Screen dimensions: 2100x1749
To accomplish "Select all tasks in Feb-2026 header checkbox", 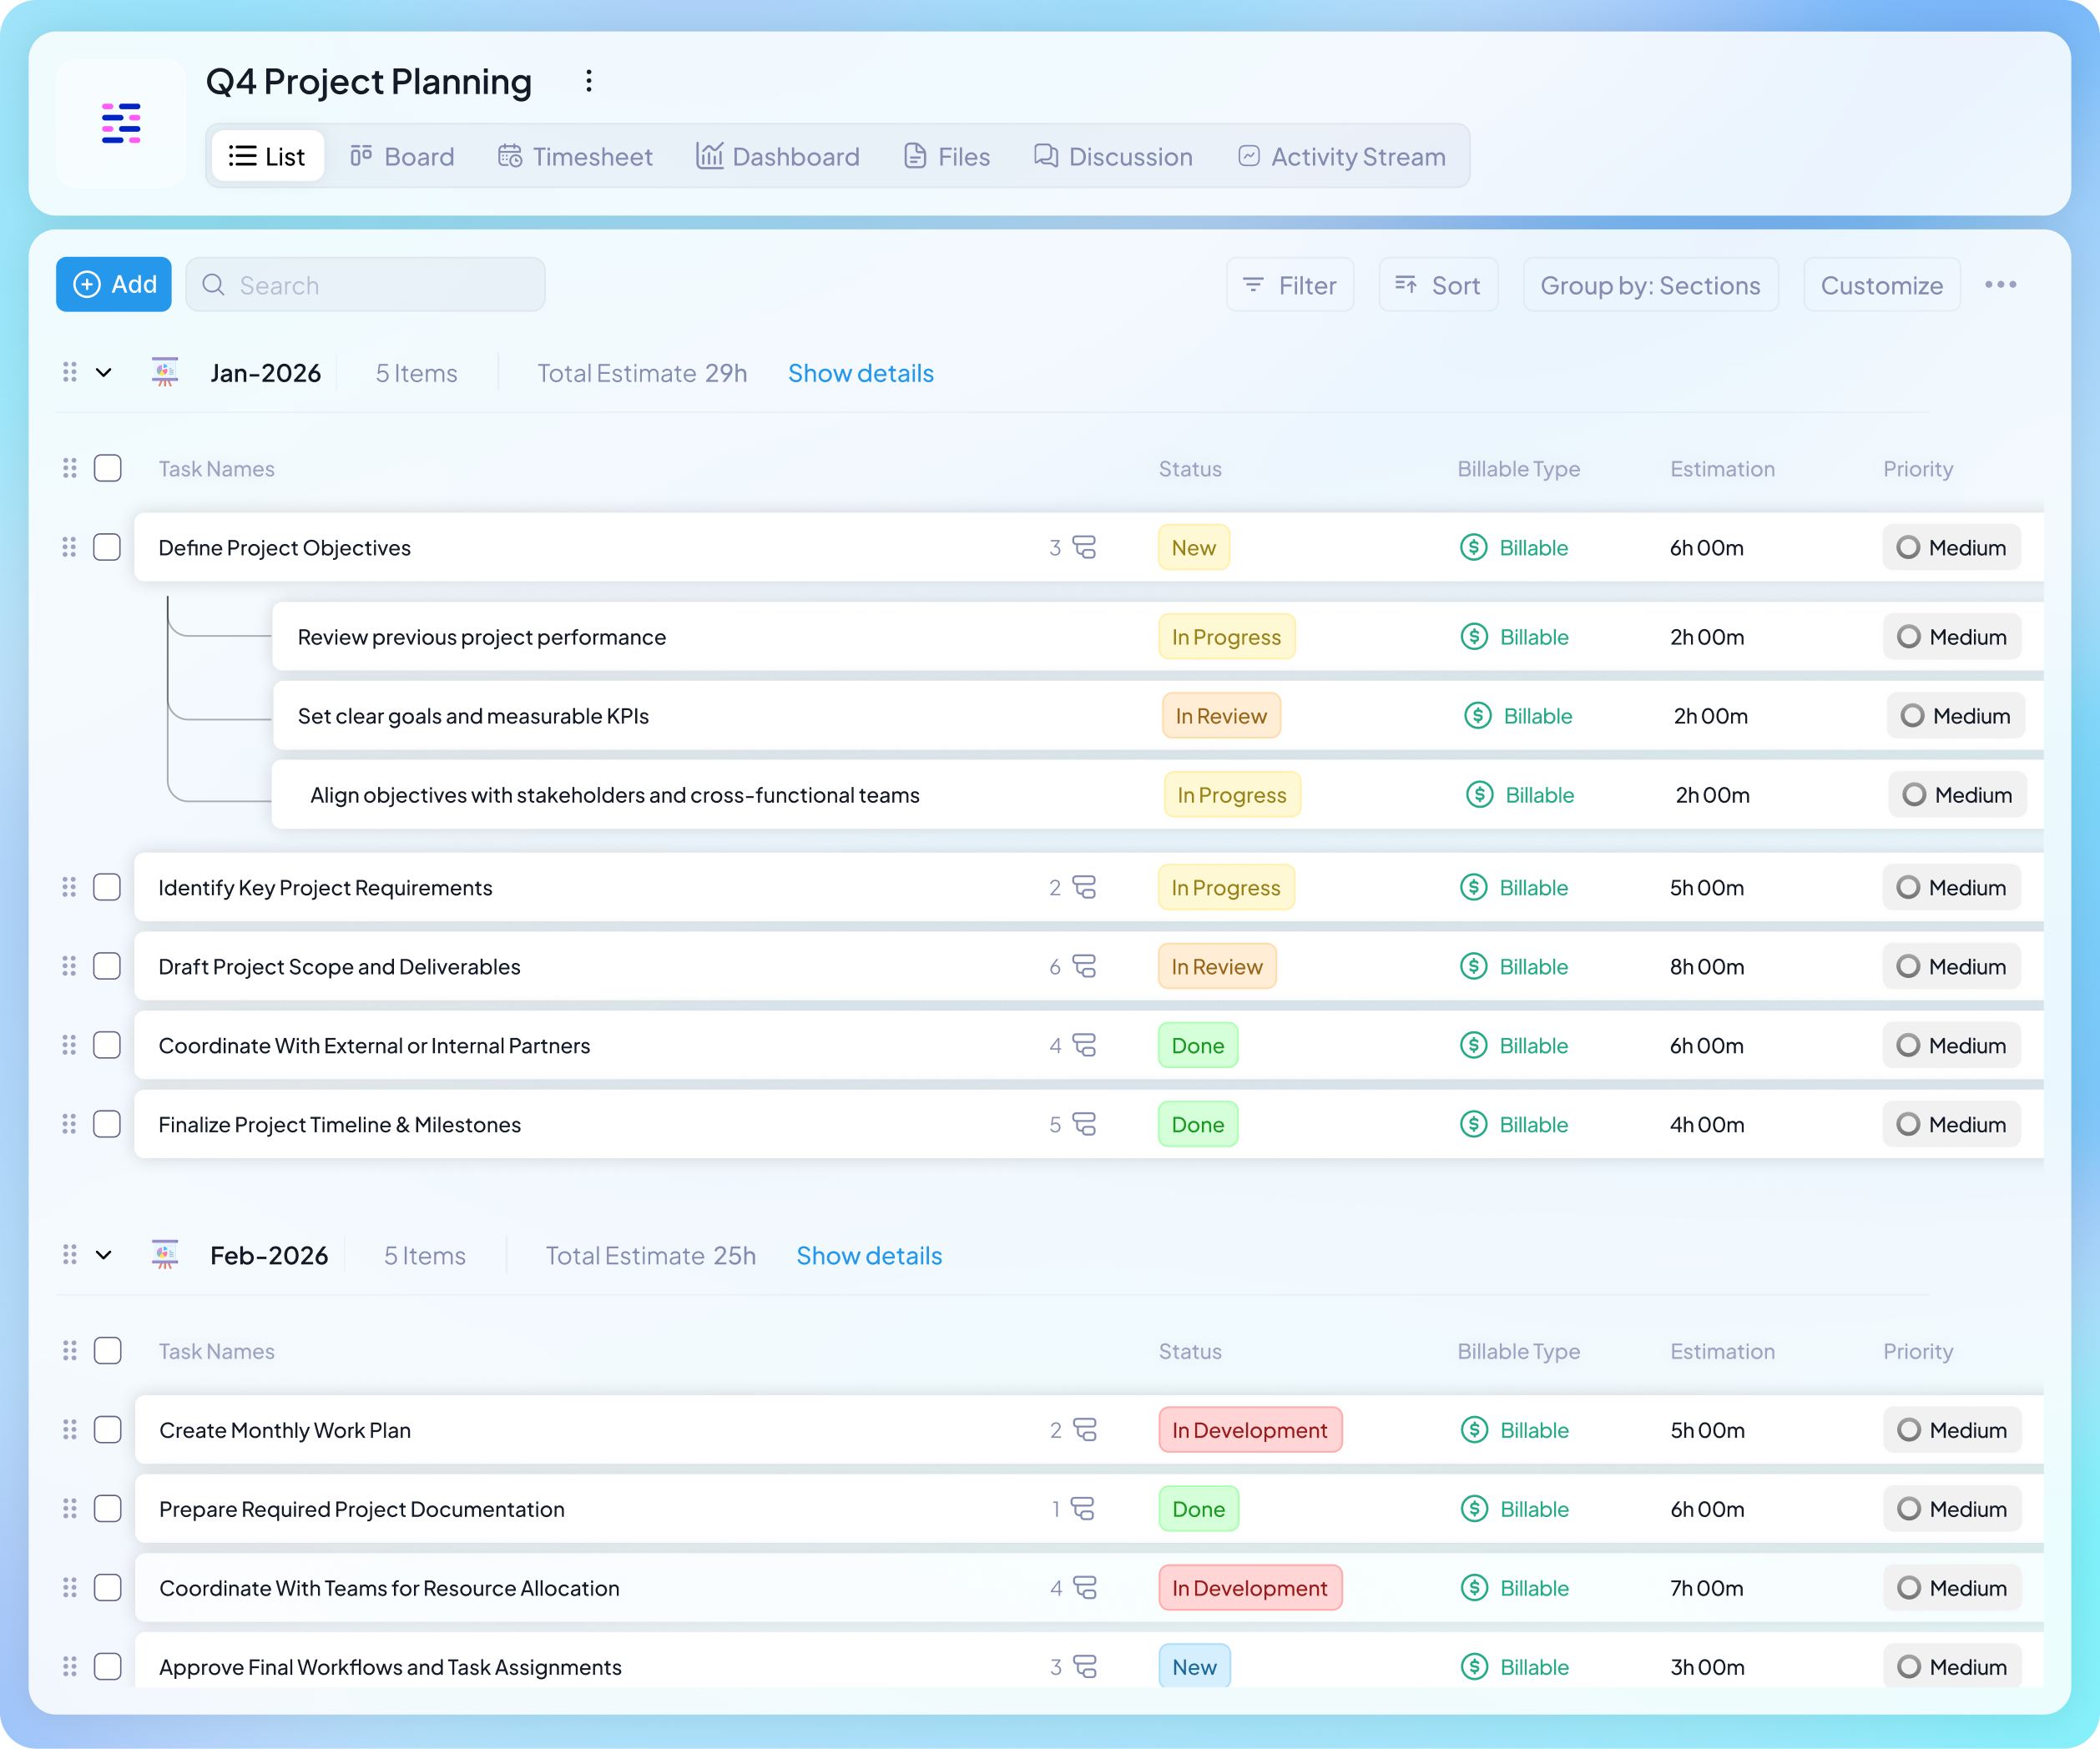I will [x=107, y=1351].
